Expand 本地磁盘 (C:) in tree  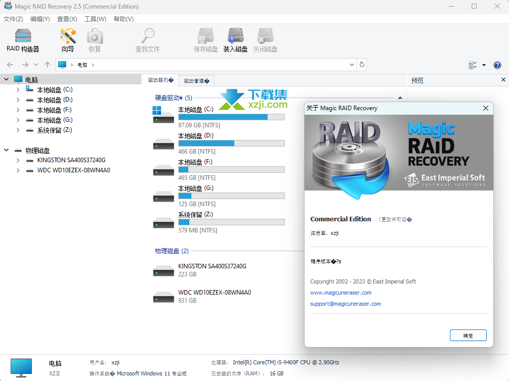[18, 89]
